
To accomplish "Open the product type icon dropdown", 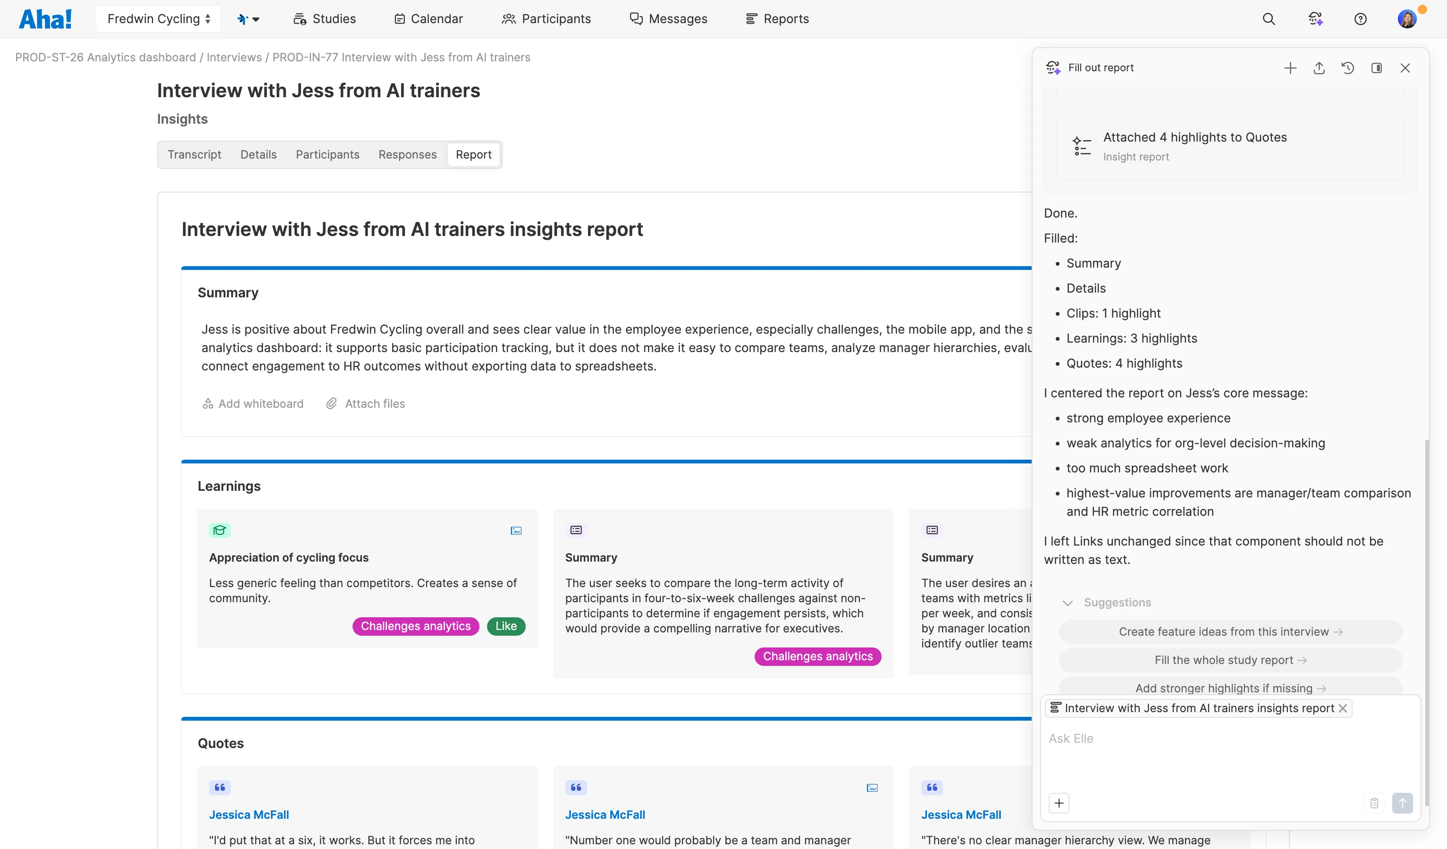I will [x=248, y=19].
